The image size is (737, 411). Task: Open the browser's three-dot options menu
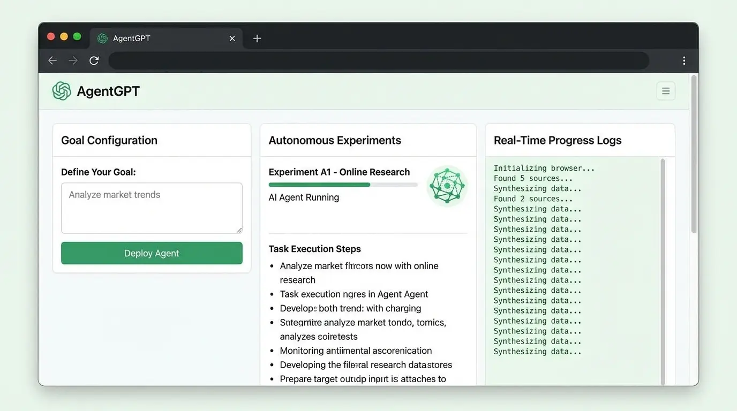[x=684, y=60]
